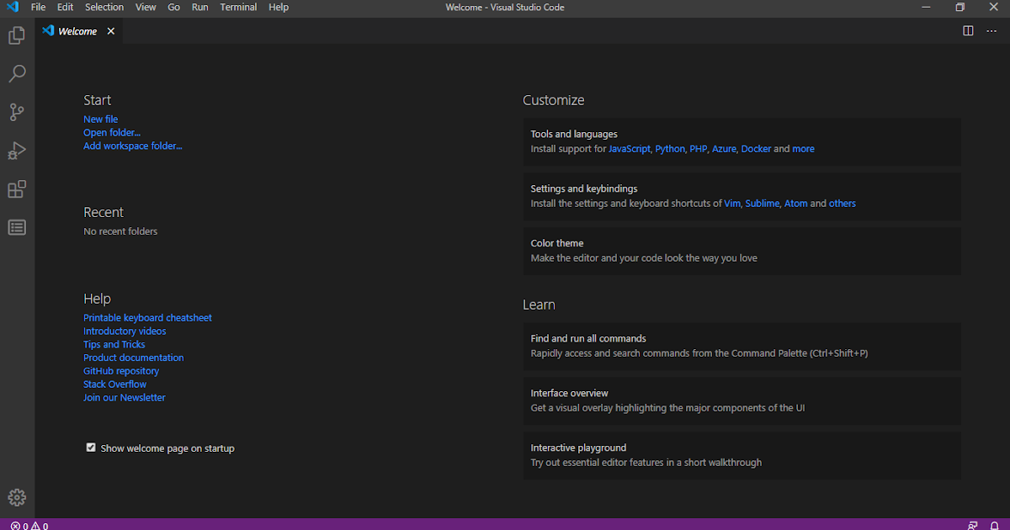
Task: Click the Interactive playground card
Action: pos(742,454)
